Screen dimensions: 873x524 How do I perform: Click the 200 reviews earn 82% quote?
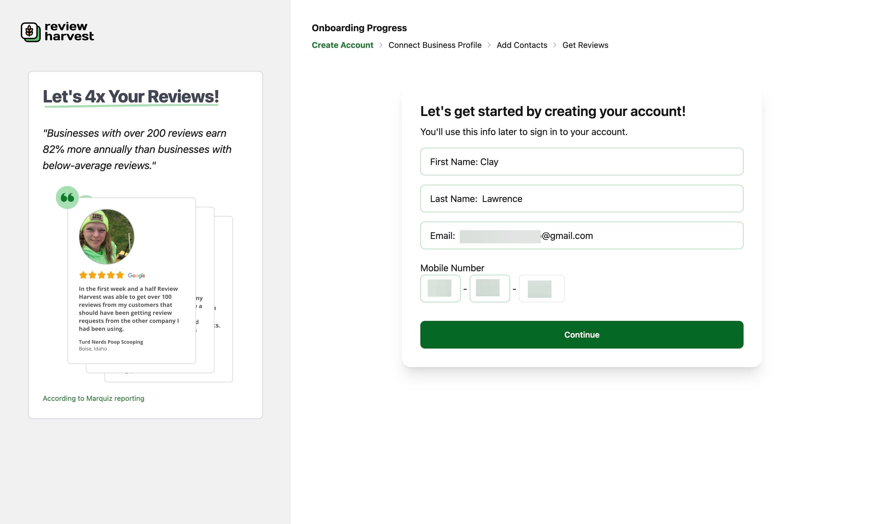[x=137, y=149]
